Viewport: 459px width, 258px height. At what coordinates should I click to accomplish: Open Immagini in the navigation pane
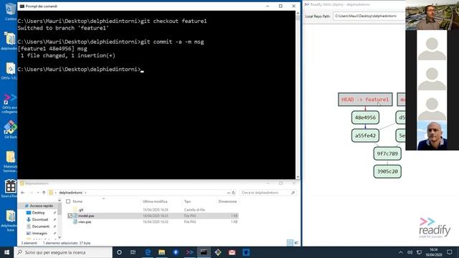[39, 233]
